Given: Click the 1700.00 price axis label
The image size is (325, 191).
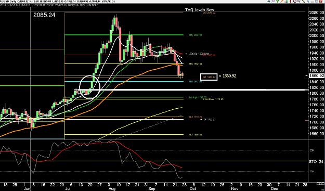Looking at the screenshot, I should 317,122.
